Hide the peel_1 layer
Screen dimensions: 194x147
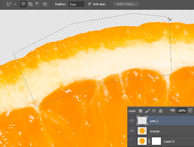click(x=132, y=120)
